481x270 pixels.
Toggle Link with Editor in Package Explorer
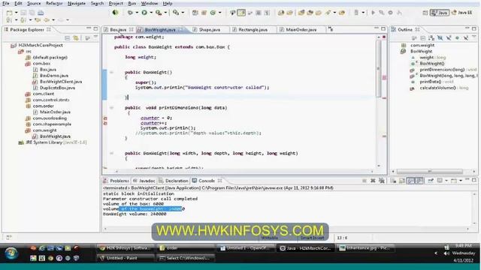click(76, 38)
